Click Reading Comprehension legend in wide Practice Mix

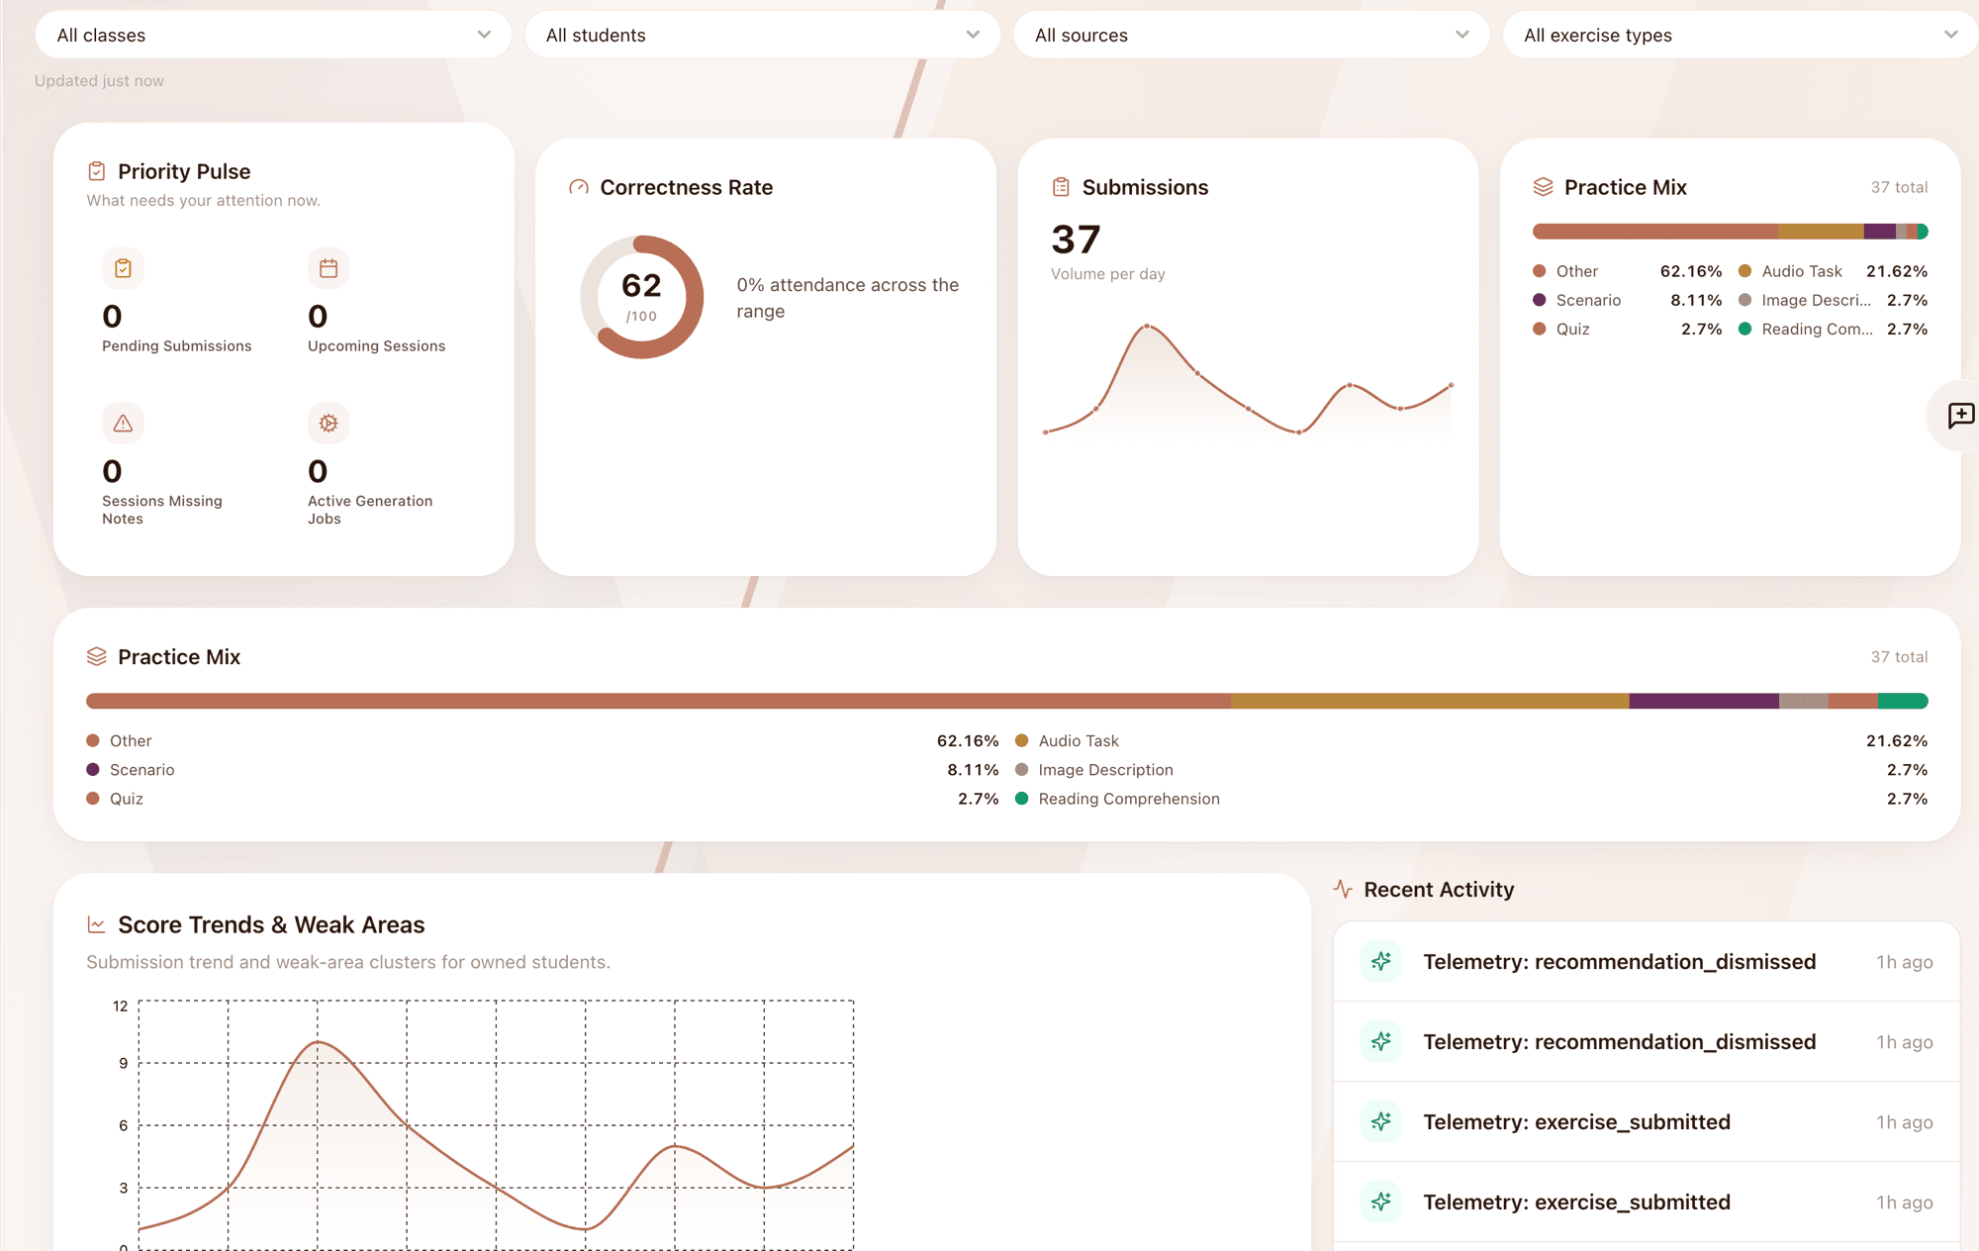(1128, 798)
